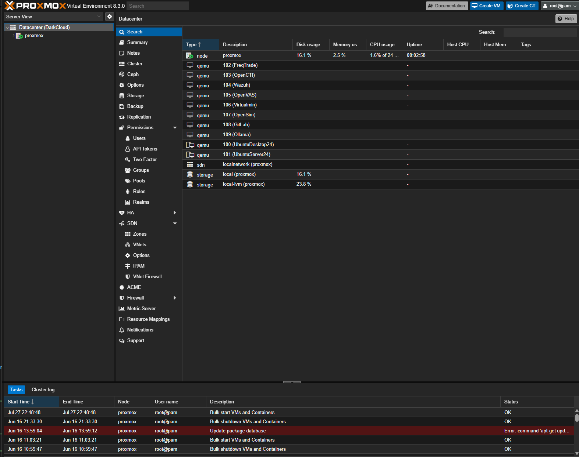This screenshot has height=457, width=579.
Task: Select the 104 (Wazuh) row
Action: point(380,85)
